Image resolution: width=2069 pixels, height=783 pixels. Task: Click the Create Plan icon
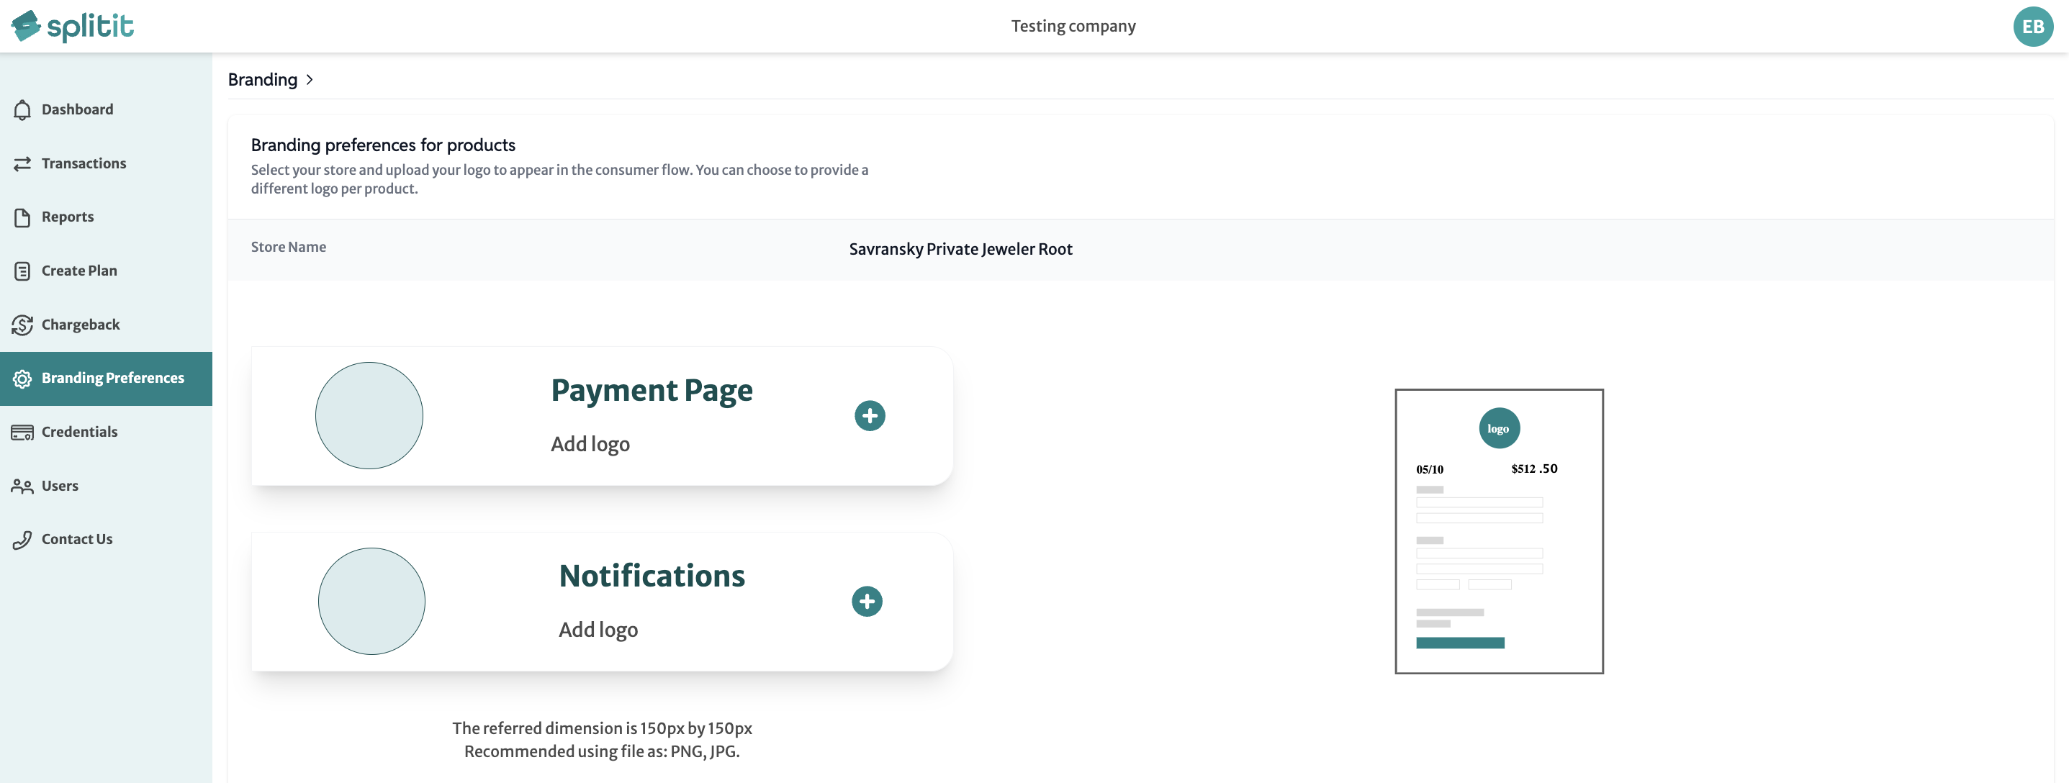[x=22, y=271]
